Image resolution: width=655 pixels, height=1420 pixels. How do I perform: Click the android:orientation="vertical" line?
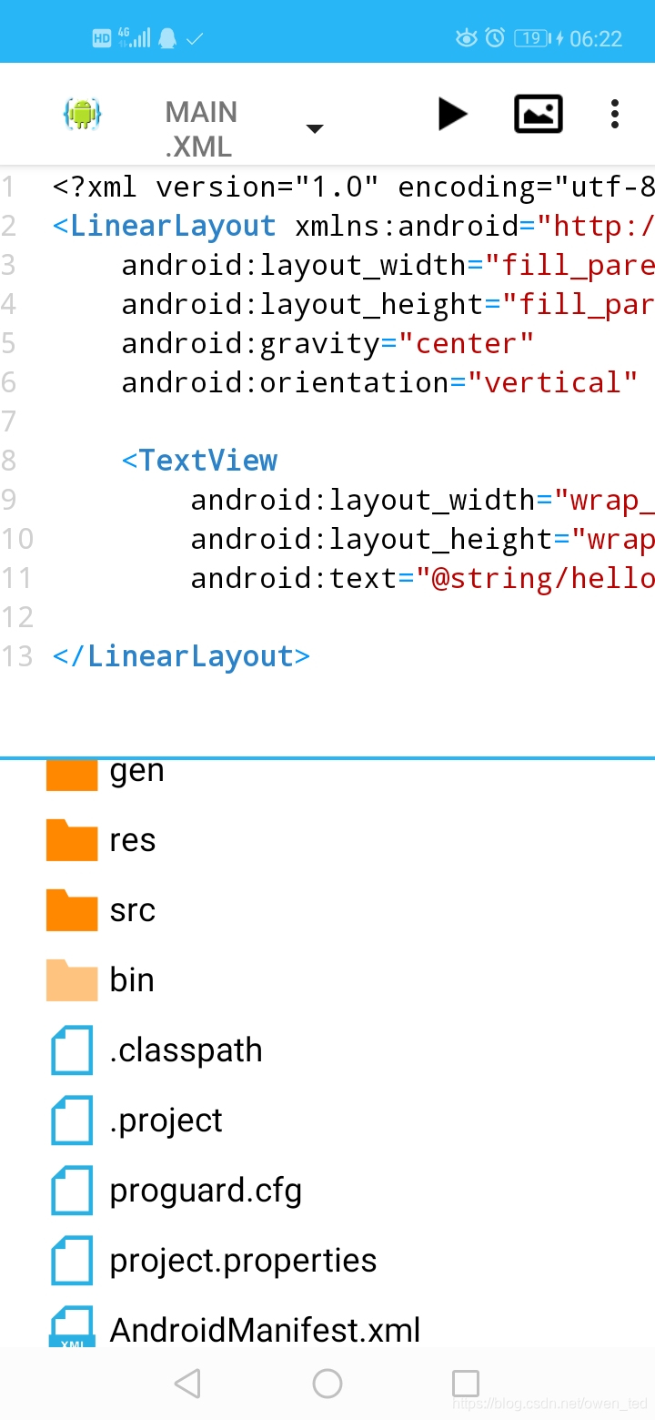379,382
